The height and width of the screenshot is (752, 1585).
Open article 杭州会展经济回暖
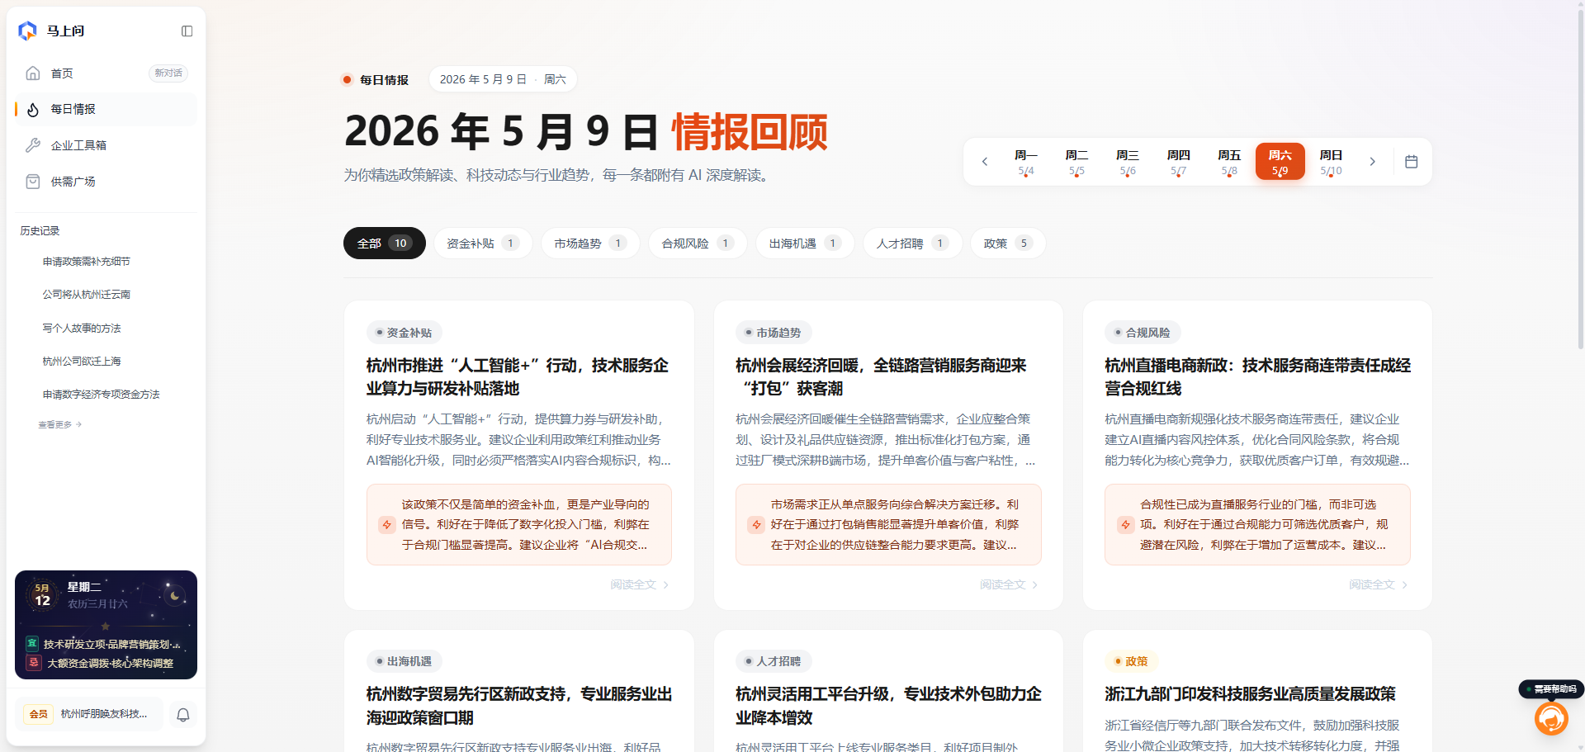click(x=881, y=376)
